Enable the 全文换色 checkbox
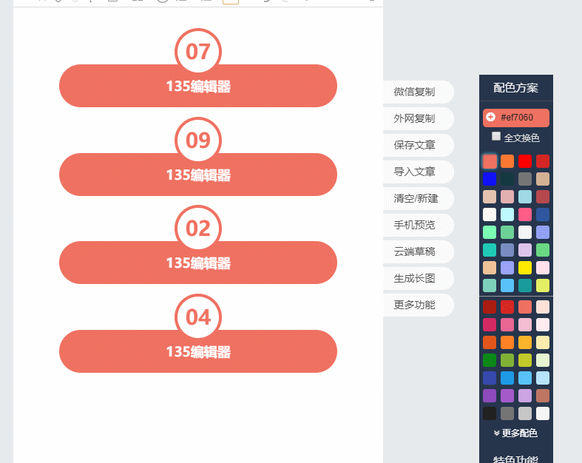582x463 pixels. coord(496,137)
